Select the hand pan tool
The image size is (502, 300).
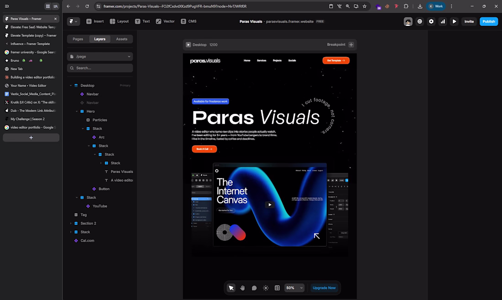[243, 288]
